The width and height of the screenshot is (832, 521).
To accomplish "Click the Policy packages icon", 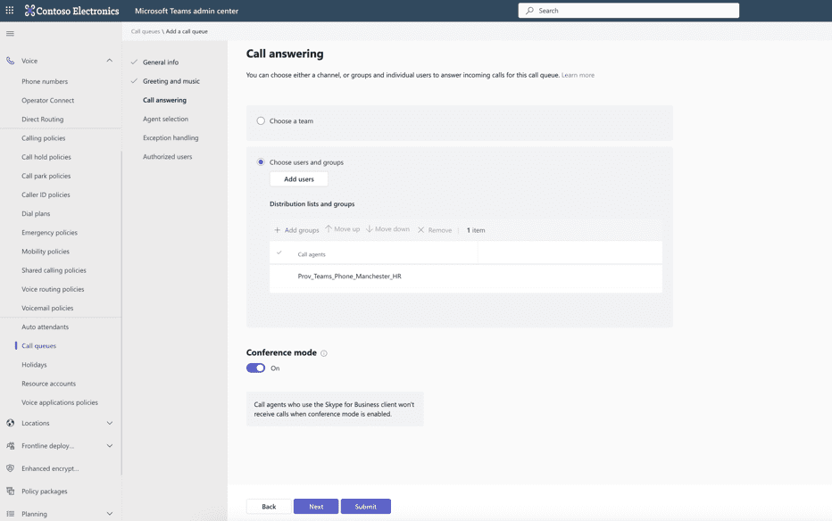I will point(10,492).
